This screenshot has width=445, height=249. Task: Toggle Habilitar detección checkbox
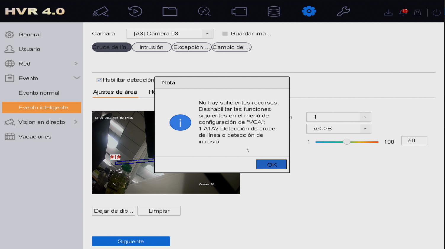99,80
